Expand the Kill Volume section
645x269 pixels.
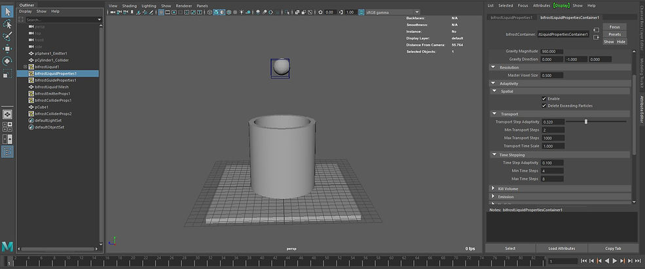tap(493, 189)
